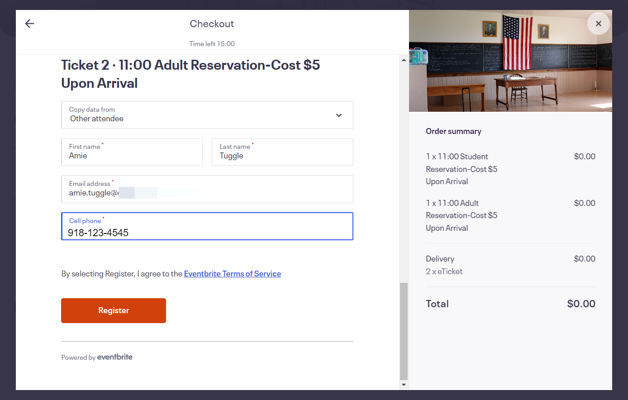Select the Ticket 2 Adult Reservation heading
Screen dimensions: 628x400
coord(190,74)
